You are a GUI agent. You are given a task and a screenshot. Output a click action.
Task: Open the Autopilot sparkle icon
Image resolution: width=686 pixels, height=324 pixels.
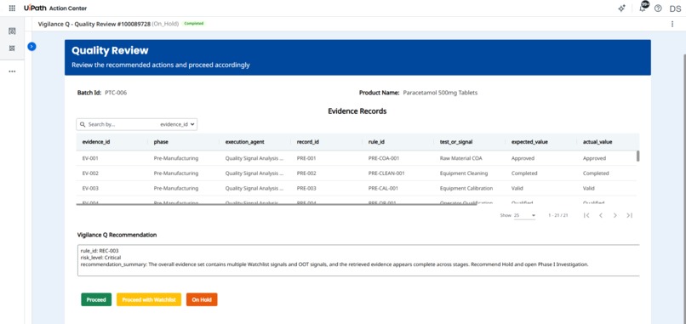pos(621,9)
